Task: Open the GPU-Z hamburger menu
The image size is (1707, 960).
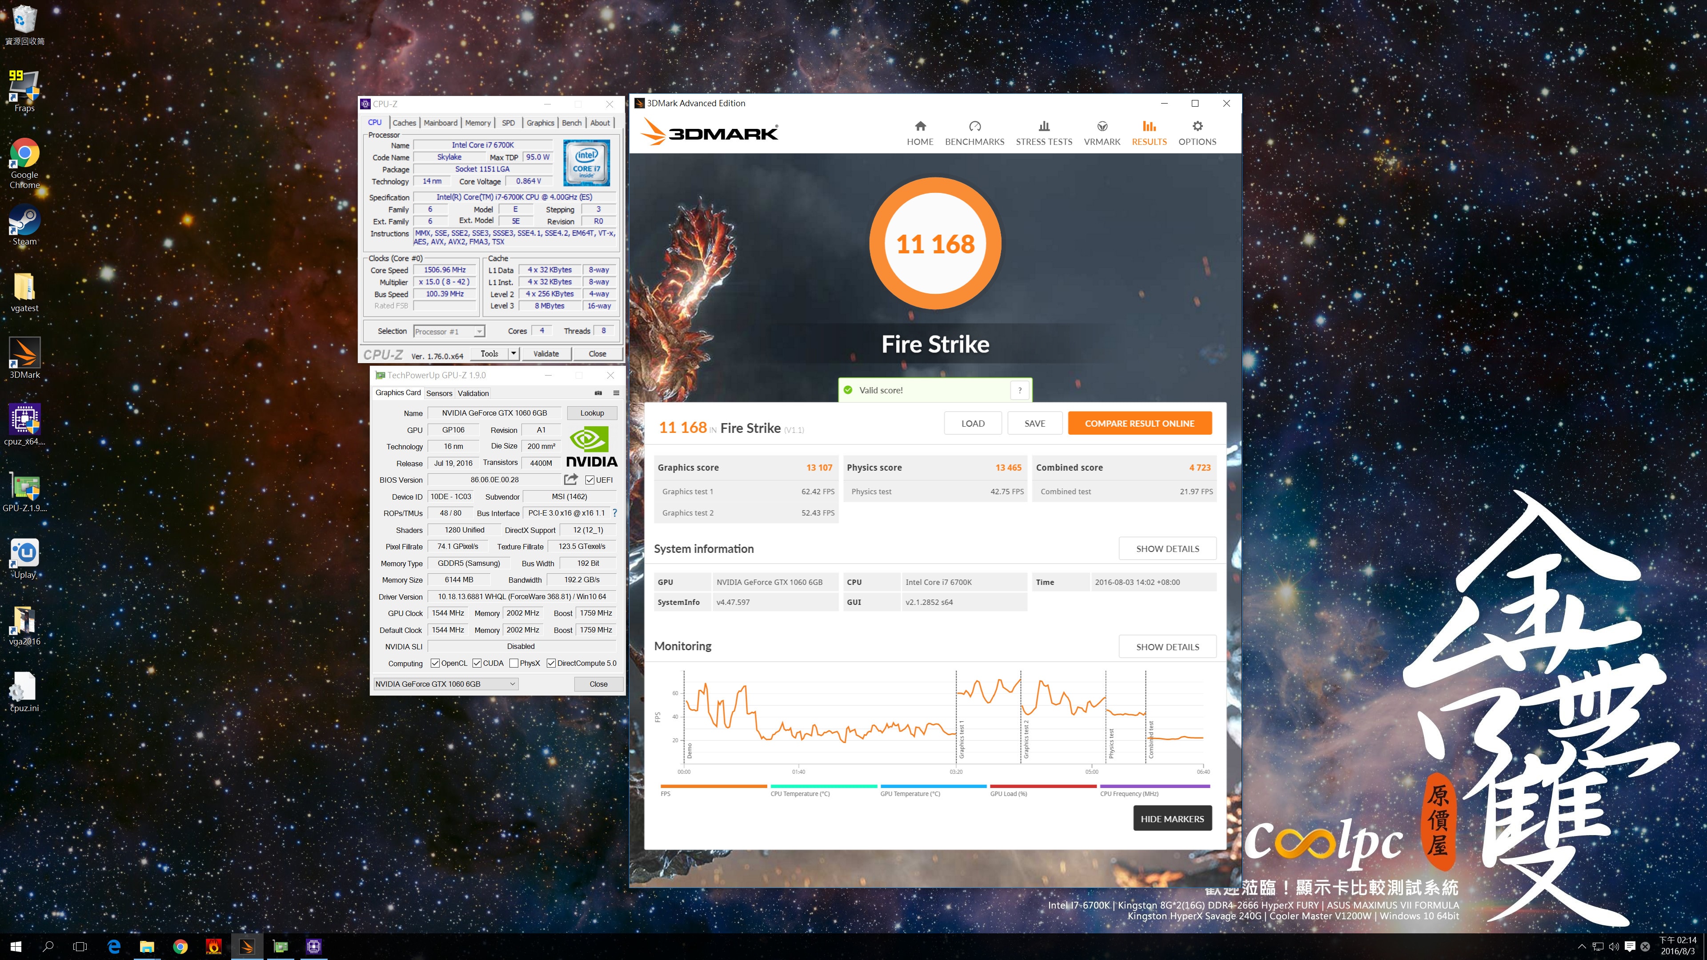Action: pos(616,393)
